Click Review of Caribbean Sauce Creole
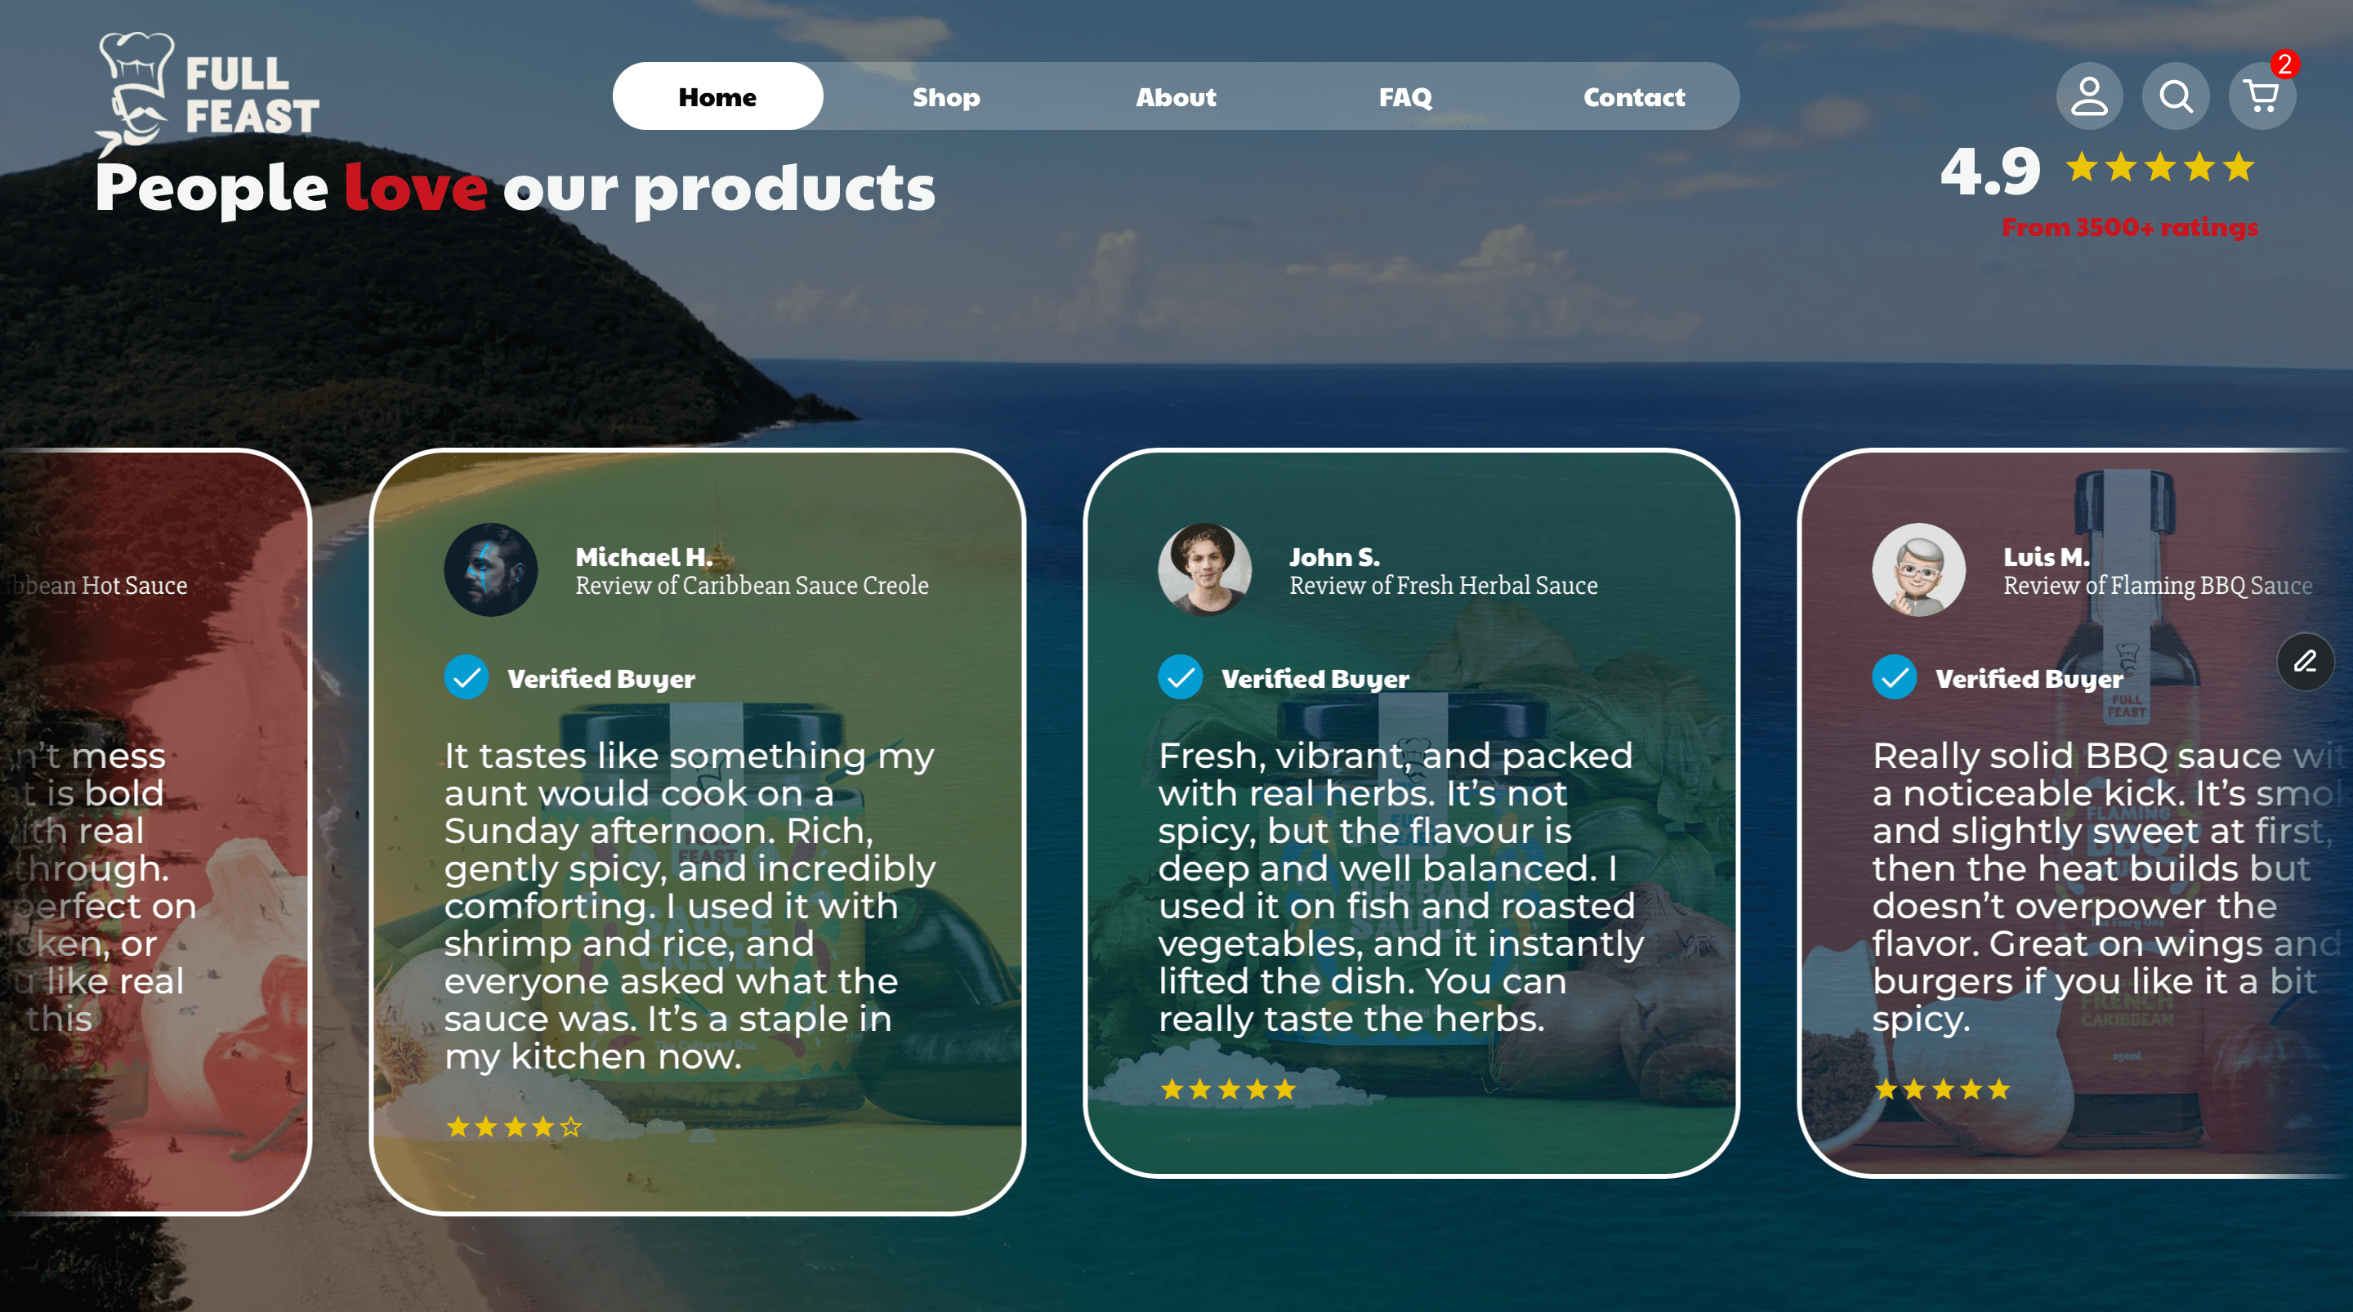 tap(752, 586)
